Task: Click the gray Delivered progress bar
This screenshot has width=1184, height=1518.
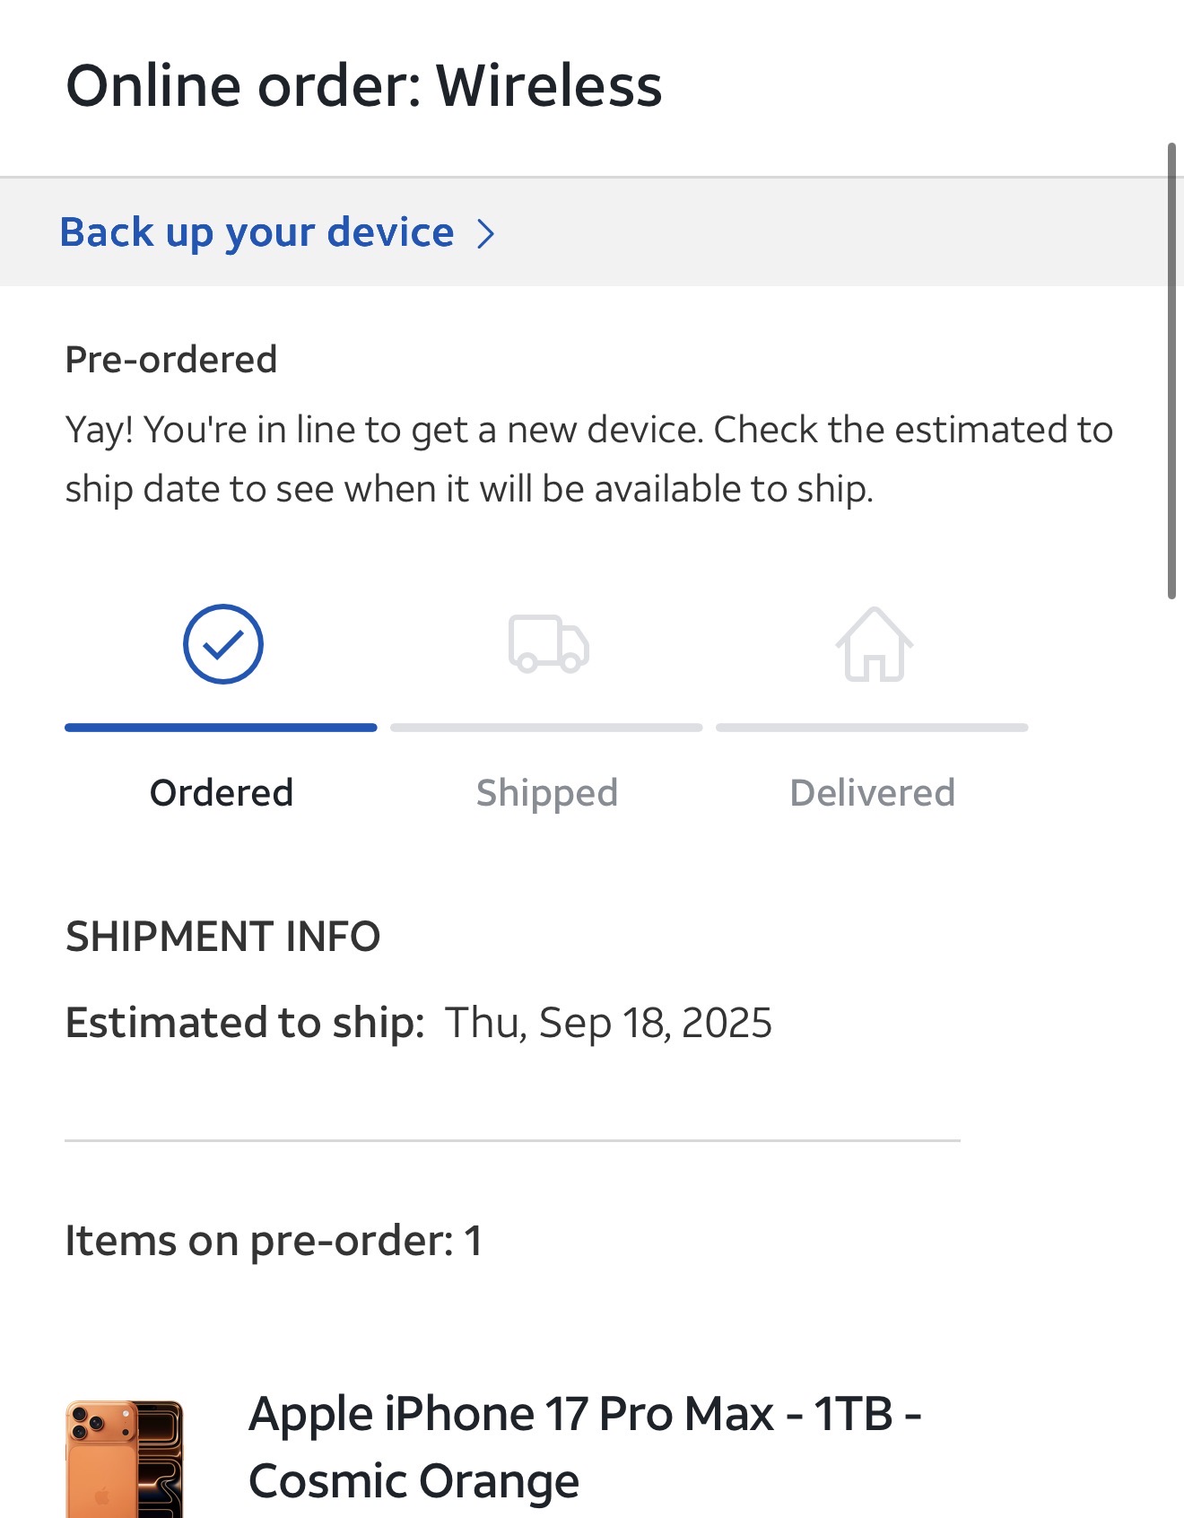Action: [872, 728]
